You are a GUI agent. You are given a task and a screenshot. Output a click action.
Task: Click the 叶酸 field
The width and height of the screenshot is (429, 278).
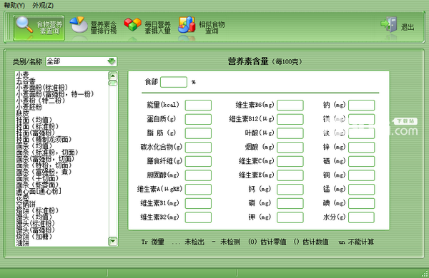coord(290,133)
